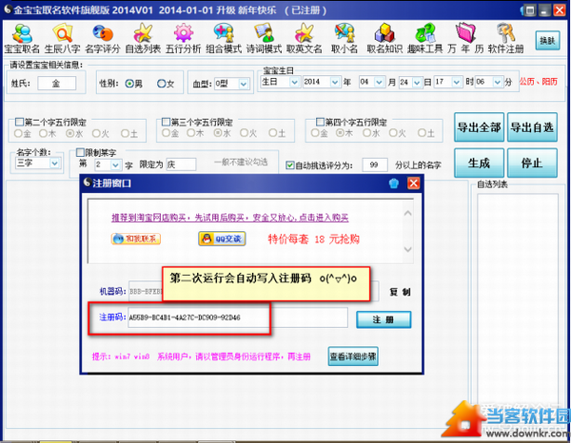
Task: Open the 2014 year dropdown
Action: (x=335, y=82)
